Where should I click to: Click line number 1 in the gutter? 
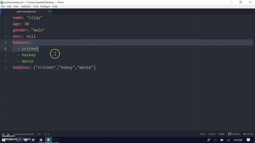6,17
